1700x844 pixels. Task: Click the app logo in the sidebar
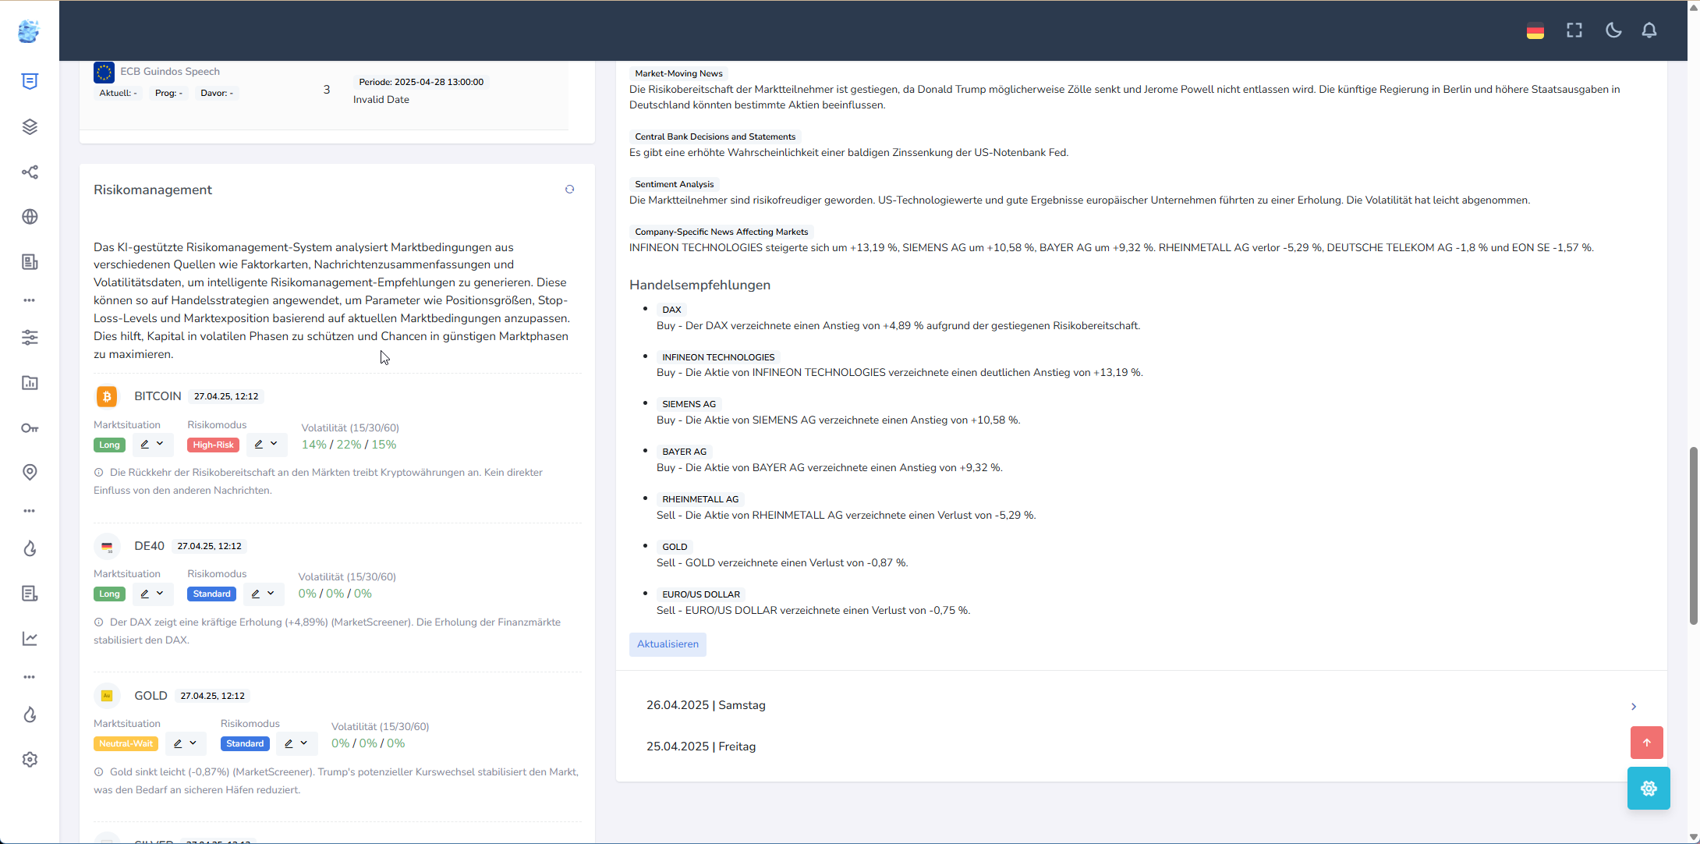click(29, 31)
